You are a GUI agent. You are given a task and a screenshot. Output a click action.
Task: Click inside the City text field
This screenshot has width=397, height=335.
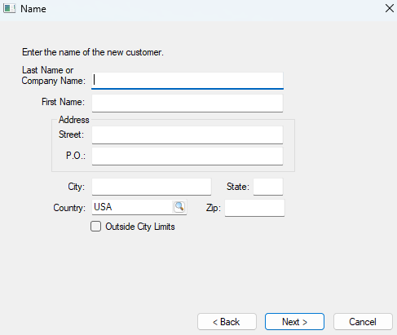[x=152, y=187]
